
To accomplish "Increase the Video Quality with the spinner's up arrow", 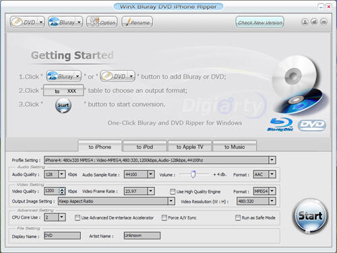I will pyautogui.click(x=62, y=189).
